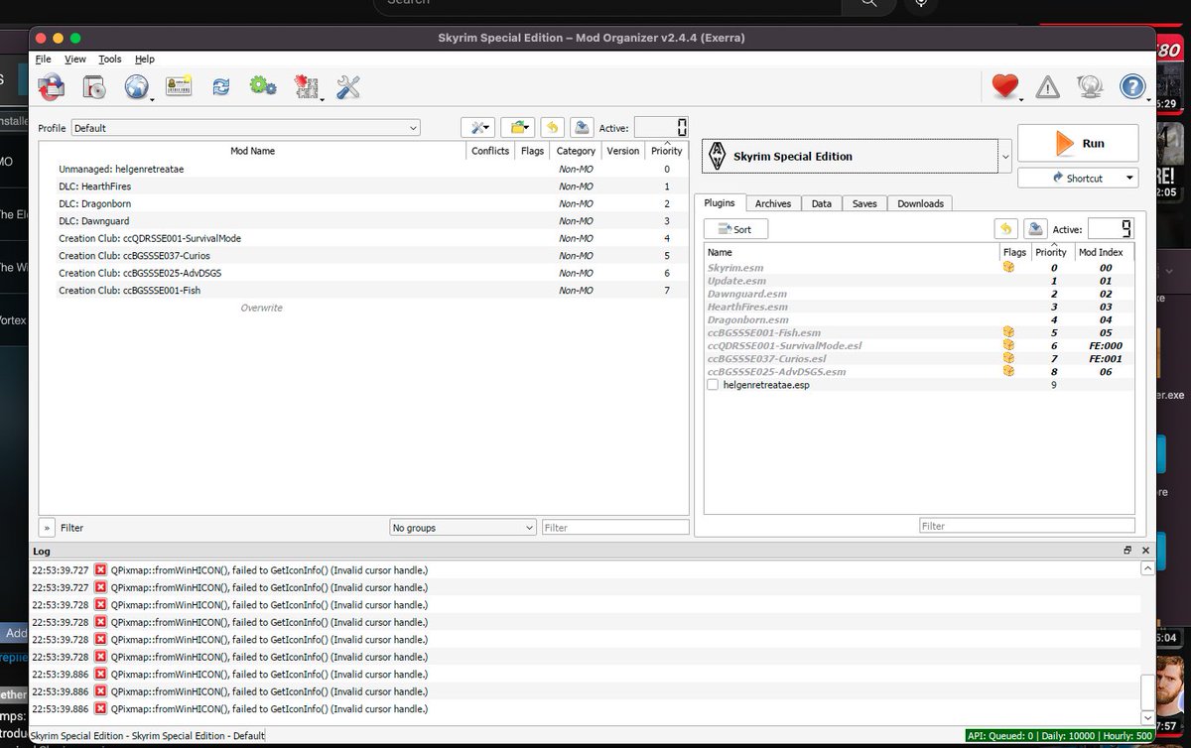Viewport: 1191px width, 748px height.
Task: Click the heart endorse icon
Action: [x=1003, y=86]
